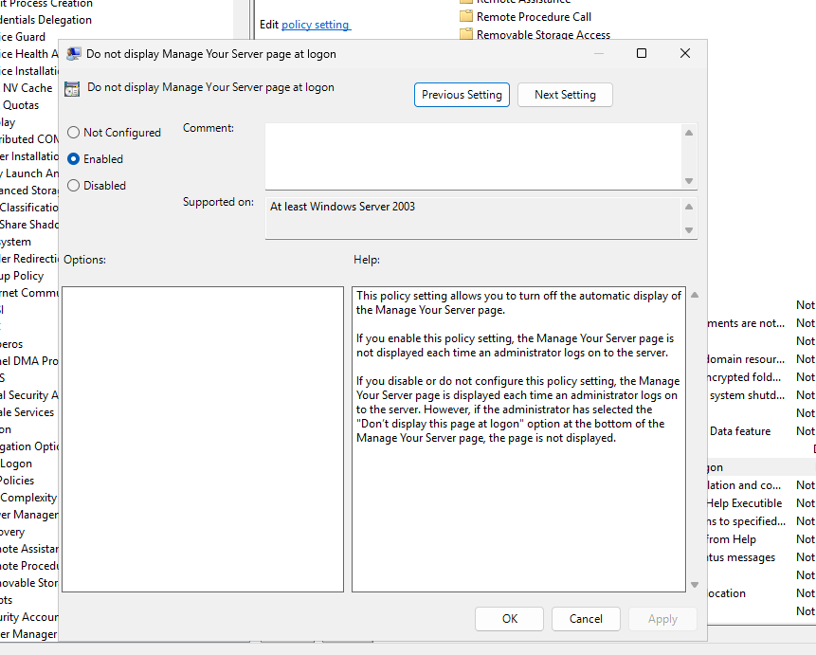Click the dialog title bar server icon

[73, 54]
